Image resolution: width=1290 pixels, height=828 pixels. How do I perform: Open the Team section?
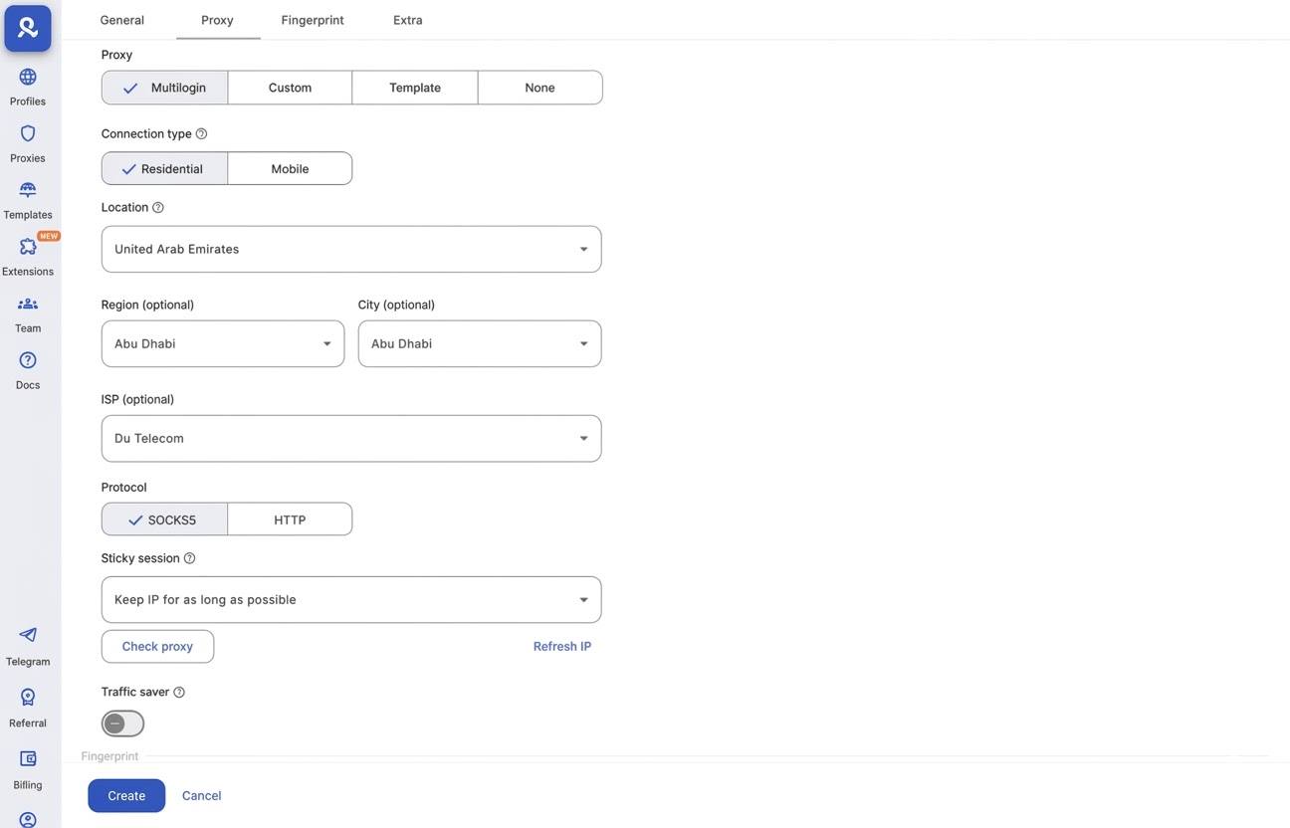(28, 312)
